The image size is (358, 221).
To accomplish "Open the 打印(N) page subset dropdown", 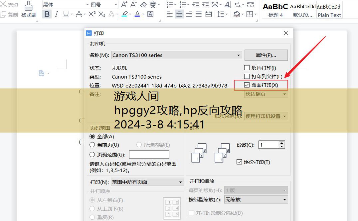I will pos(147,182).
